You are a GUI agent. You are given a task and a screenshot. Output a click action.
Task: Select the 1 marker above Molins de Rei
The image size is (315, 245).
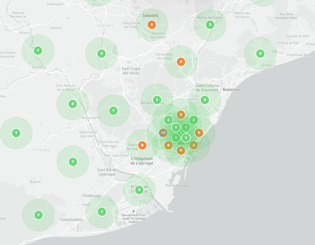[x=113, y=111]
